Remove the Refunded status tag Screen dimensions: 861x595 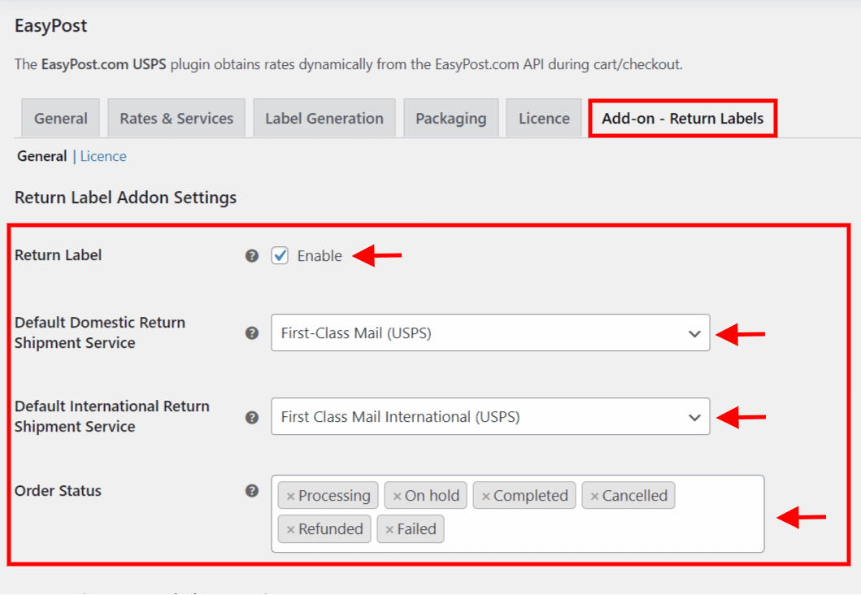[290, 529]
